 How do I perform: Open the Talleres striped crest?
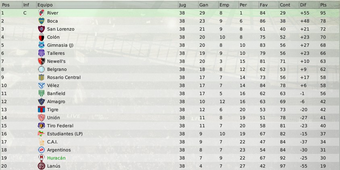click(x=41, y=53)
